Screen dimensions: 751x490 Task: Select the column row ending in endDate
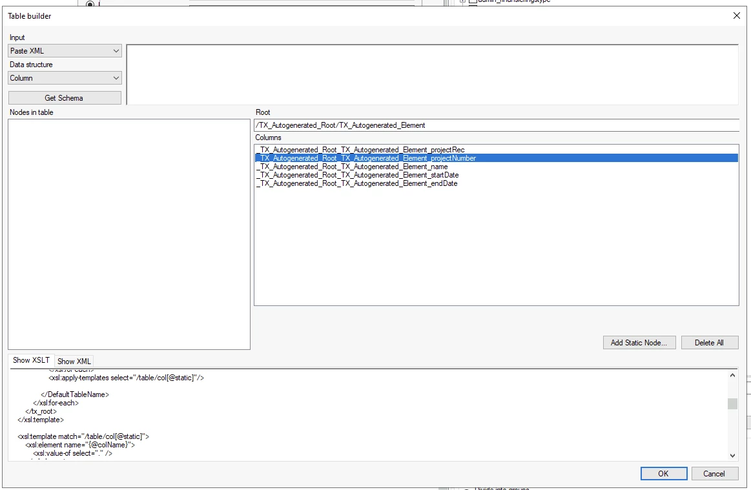496,183
